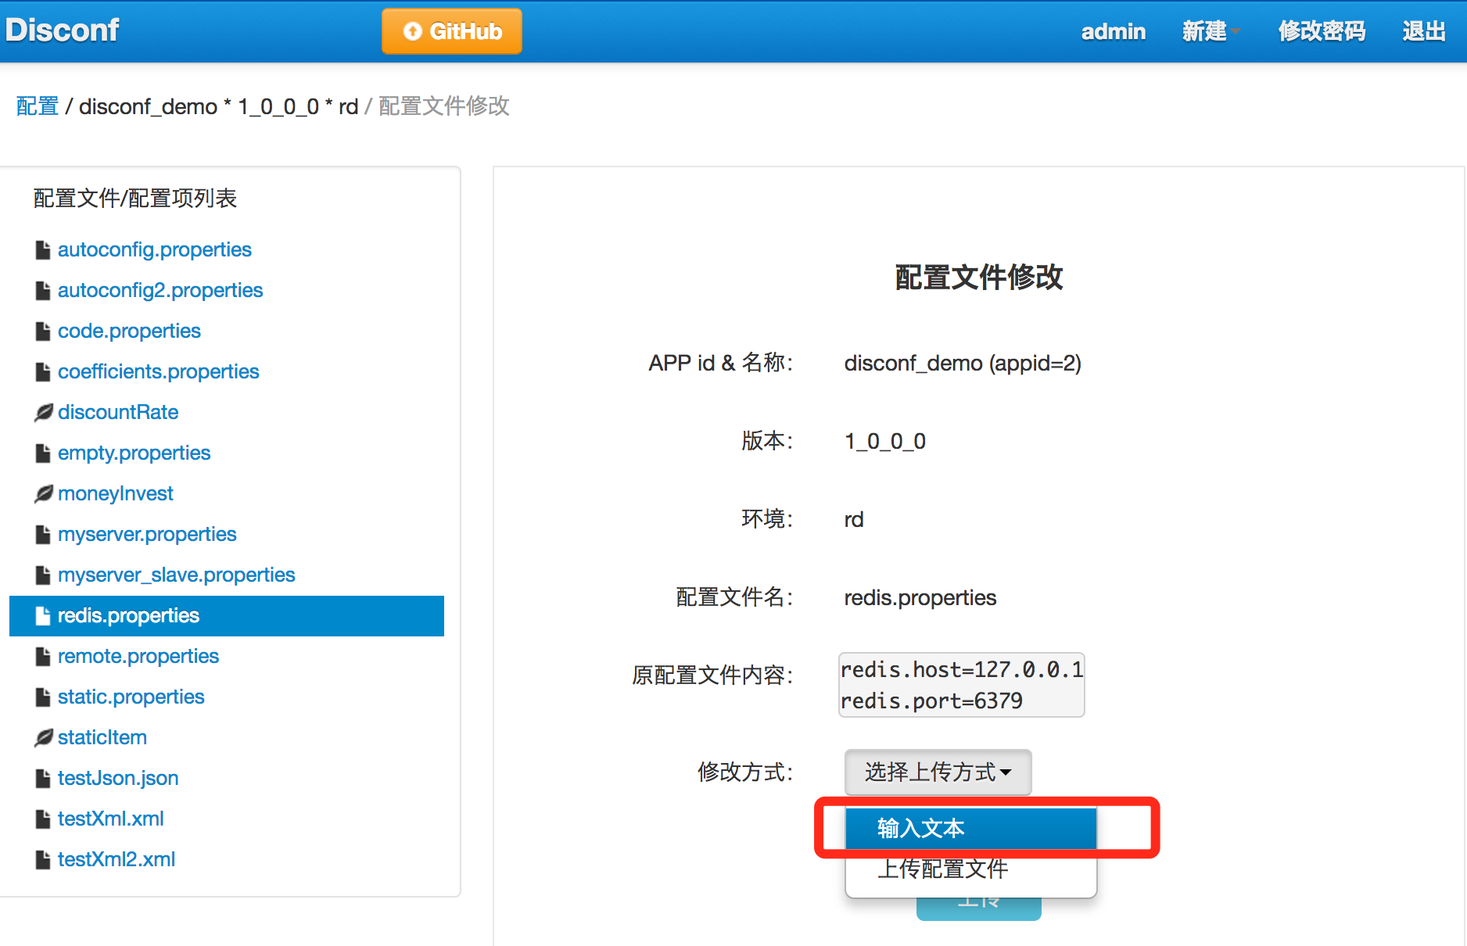Open the 修改密码 page
This screenshot has height=946, width=1467.
pos(1322,31)
